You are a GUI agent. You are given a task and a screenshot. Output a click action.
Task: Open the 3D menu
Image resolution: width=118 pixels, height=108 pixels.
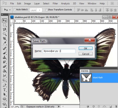coord(74,4)
